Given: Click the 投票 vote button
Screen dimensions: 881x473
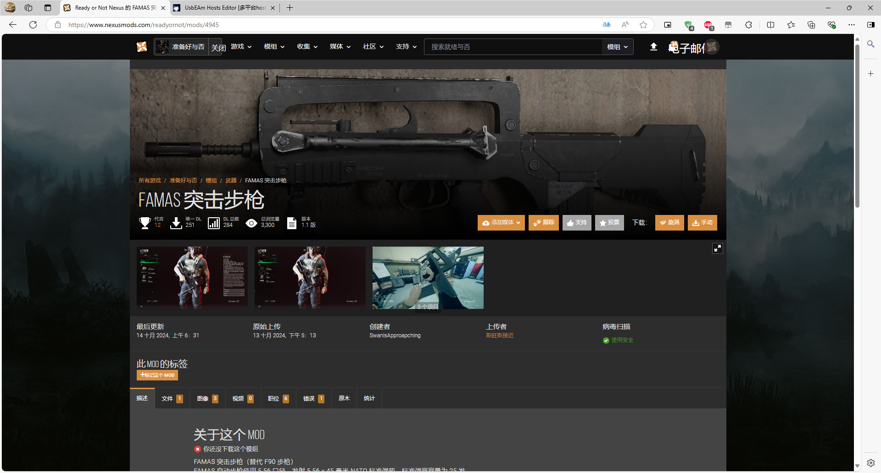Looking at the screenshot, I should [609, 223].
